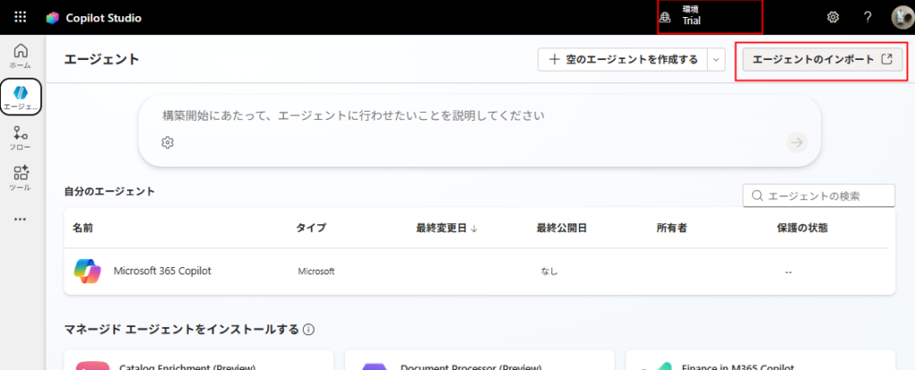915x370 pixels.
Task: Open prompt box settings gear icon
Action: (x=167, y=143)
